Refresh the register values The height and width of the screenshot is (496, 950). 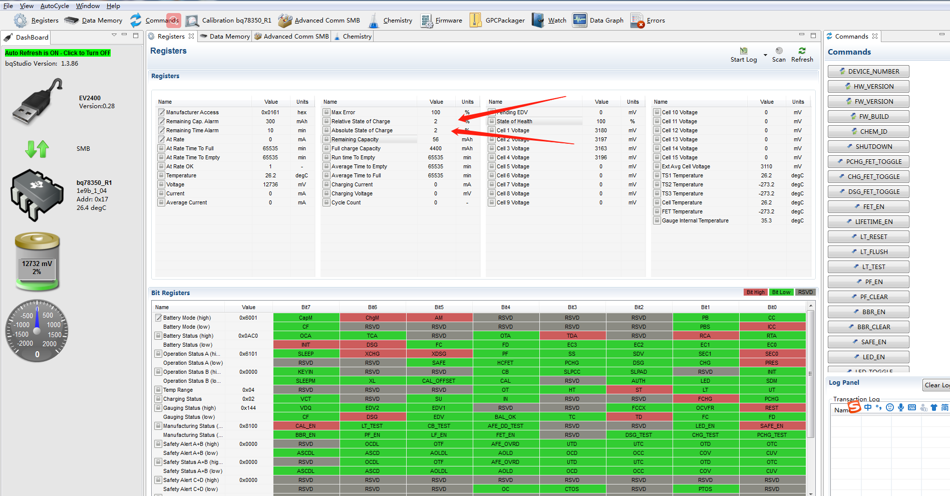tap(802, 55)
